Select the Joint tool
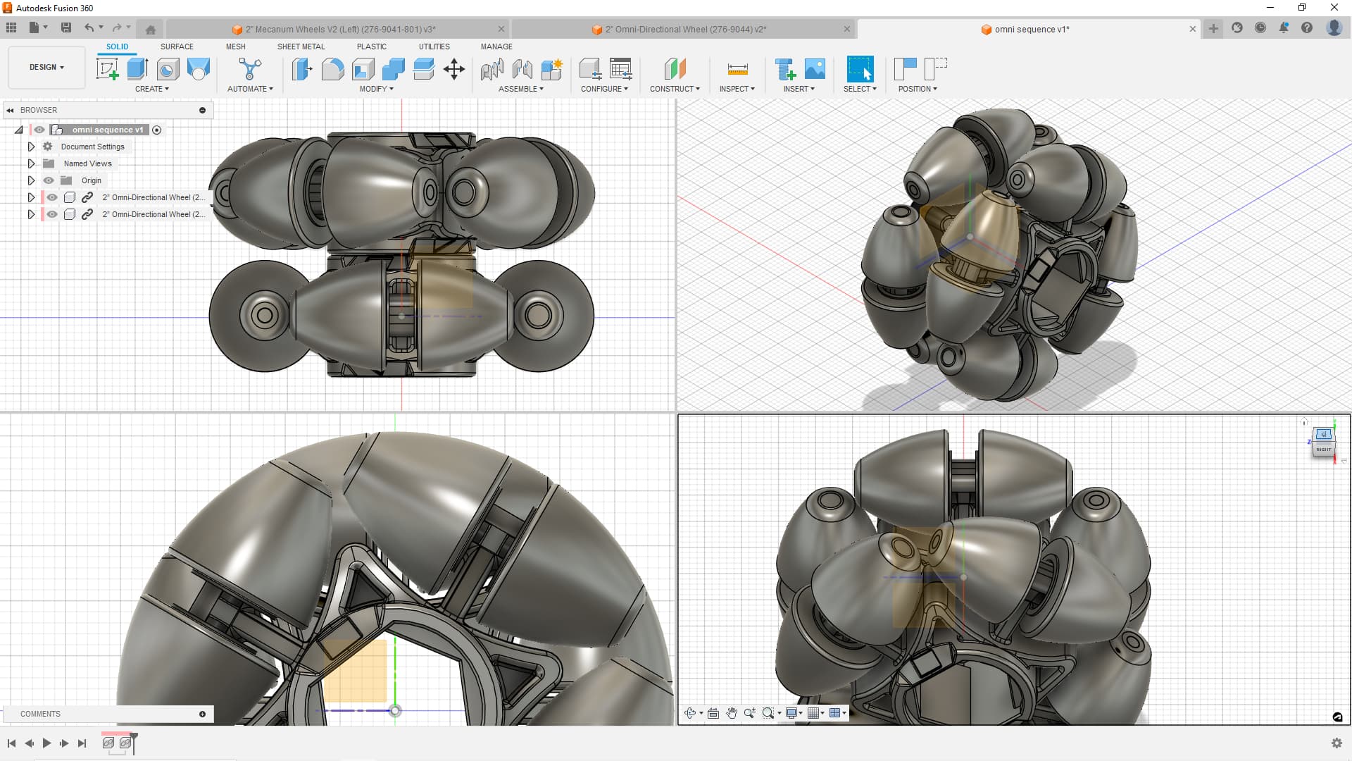Viewport: 1352px width, 761px height. (x=492, y=69)
